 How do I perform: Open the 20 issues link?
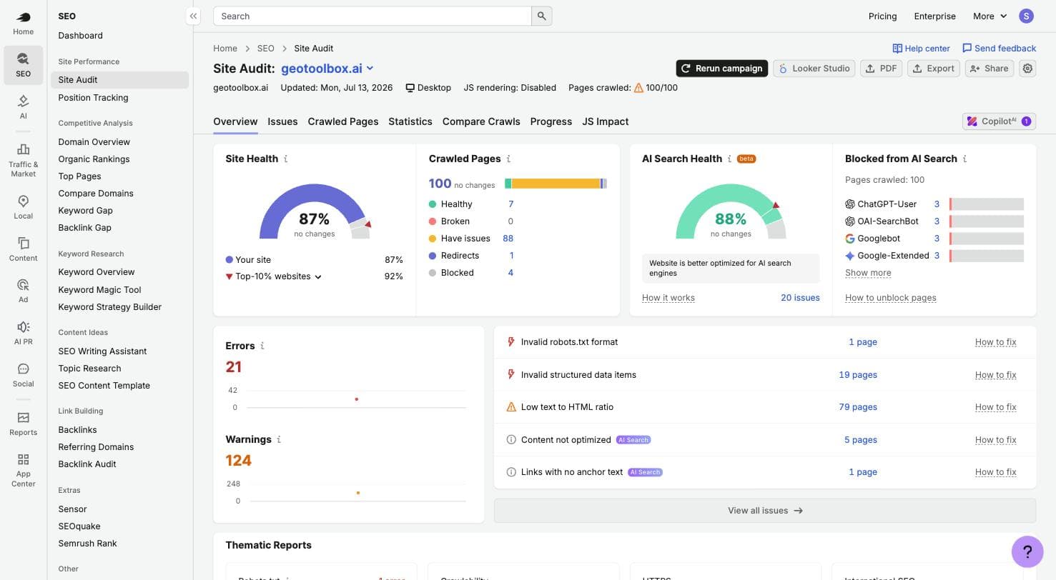pyautogui.click(x=800, y=298)
